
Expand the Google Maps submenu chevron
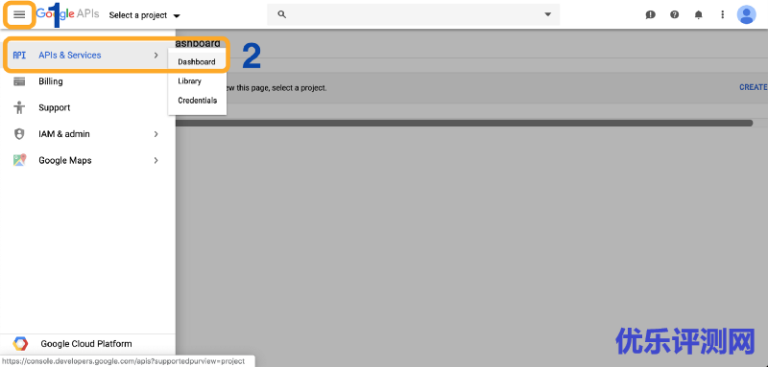(x=156, y=160)
